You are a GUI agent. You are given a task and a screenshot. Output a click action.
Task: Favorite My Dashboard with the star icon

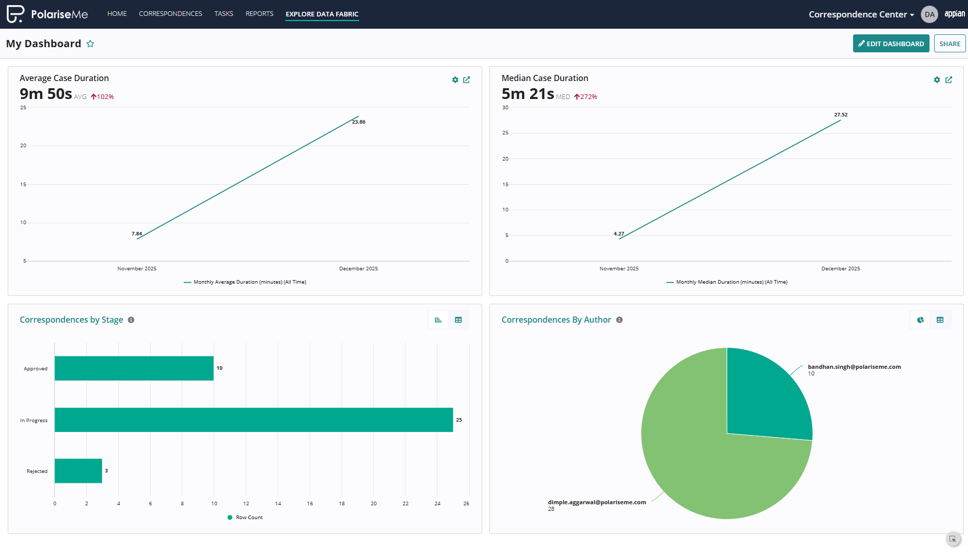click(x=90, y=44)
